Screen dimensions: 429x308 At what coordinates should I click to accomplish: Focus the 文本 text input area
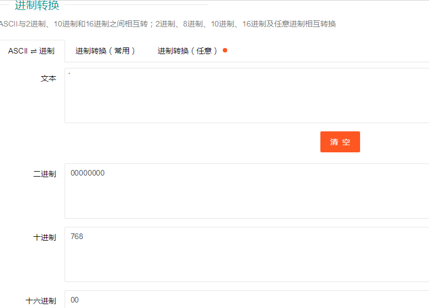(x=247, y=95)
